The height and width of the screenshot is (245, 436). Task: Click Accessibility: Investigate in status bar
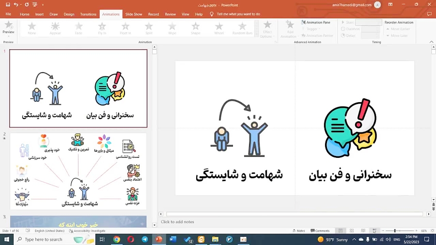(x=87, y=231)
